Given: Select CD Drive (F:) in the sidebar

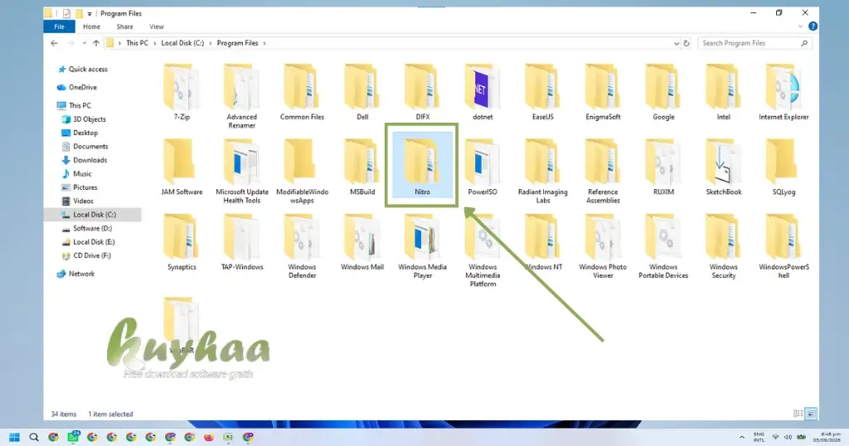Looking at the screenshot, I should (86, 255).
